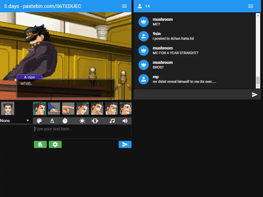Expand the None speech bubble dropdown
Viewport: 263px width, 197px height.
[x=15, y=121]
